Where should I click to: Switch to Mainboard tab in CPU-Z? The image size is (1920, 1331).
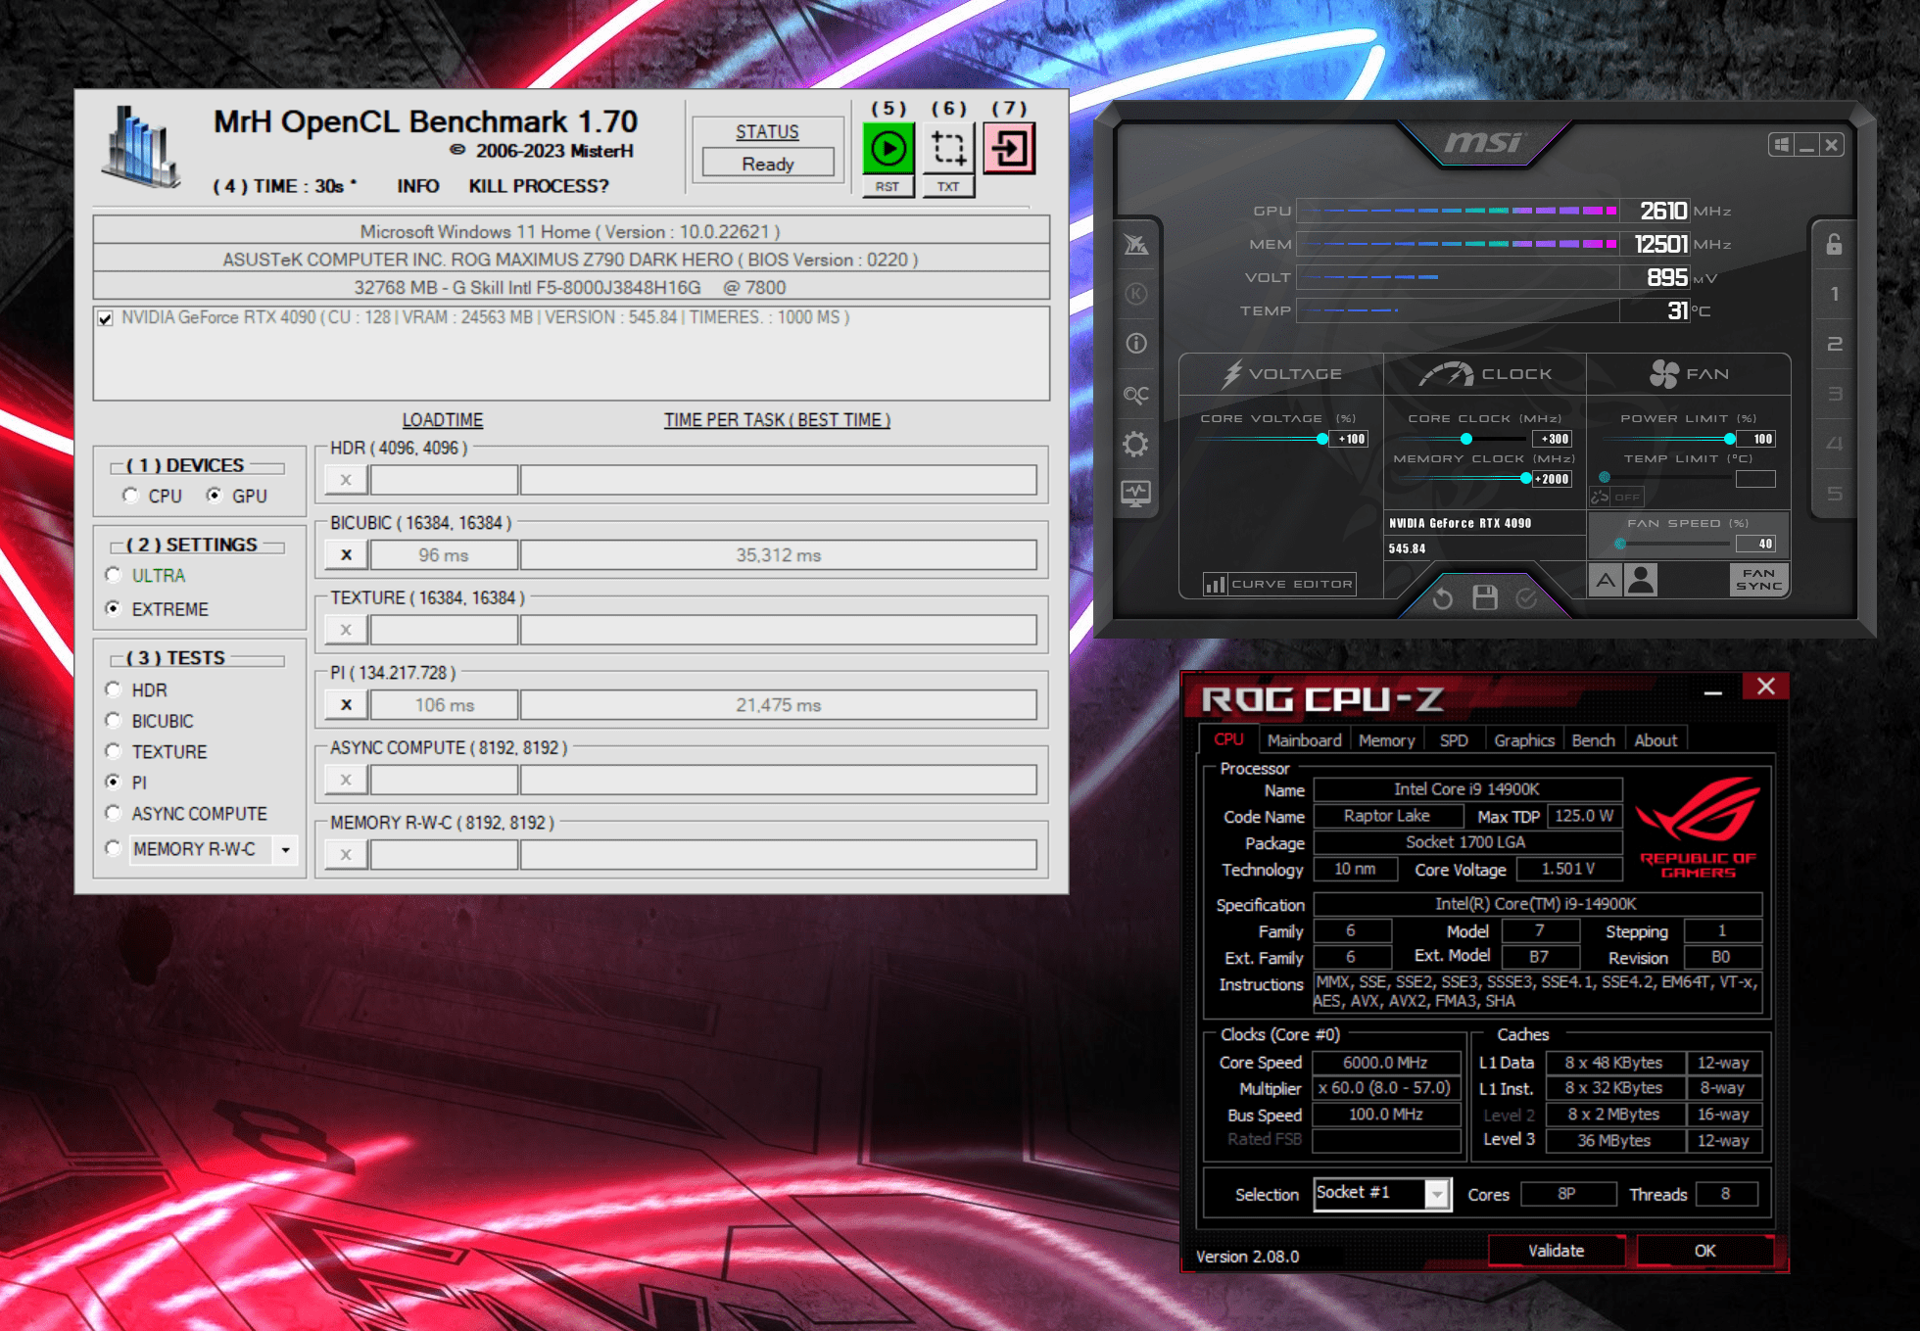coord(1303,740)
